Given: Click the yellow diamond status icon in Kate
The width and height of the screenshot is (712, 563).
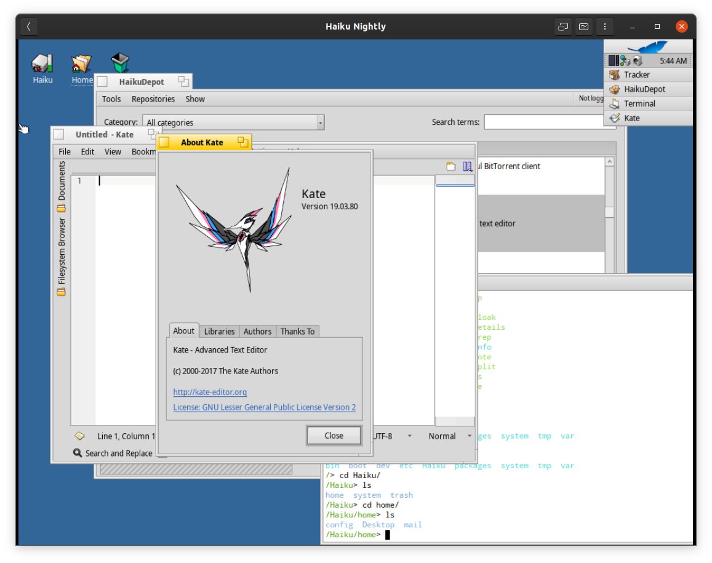Looking at the screenshot, I should (x=79, y=436).
